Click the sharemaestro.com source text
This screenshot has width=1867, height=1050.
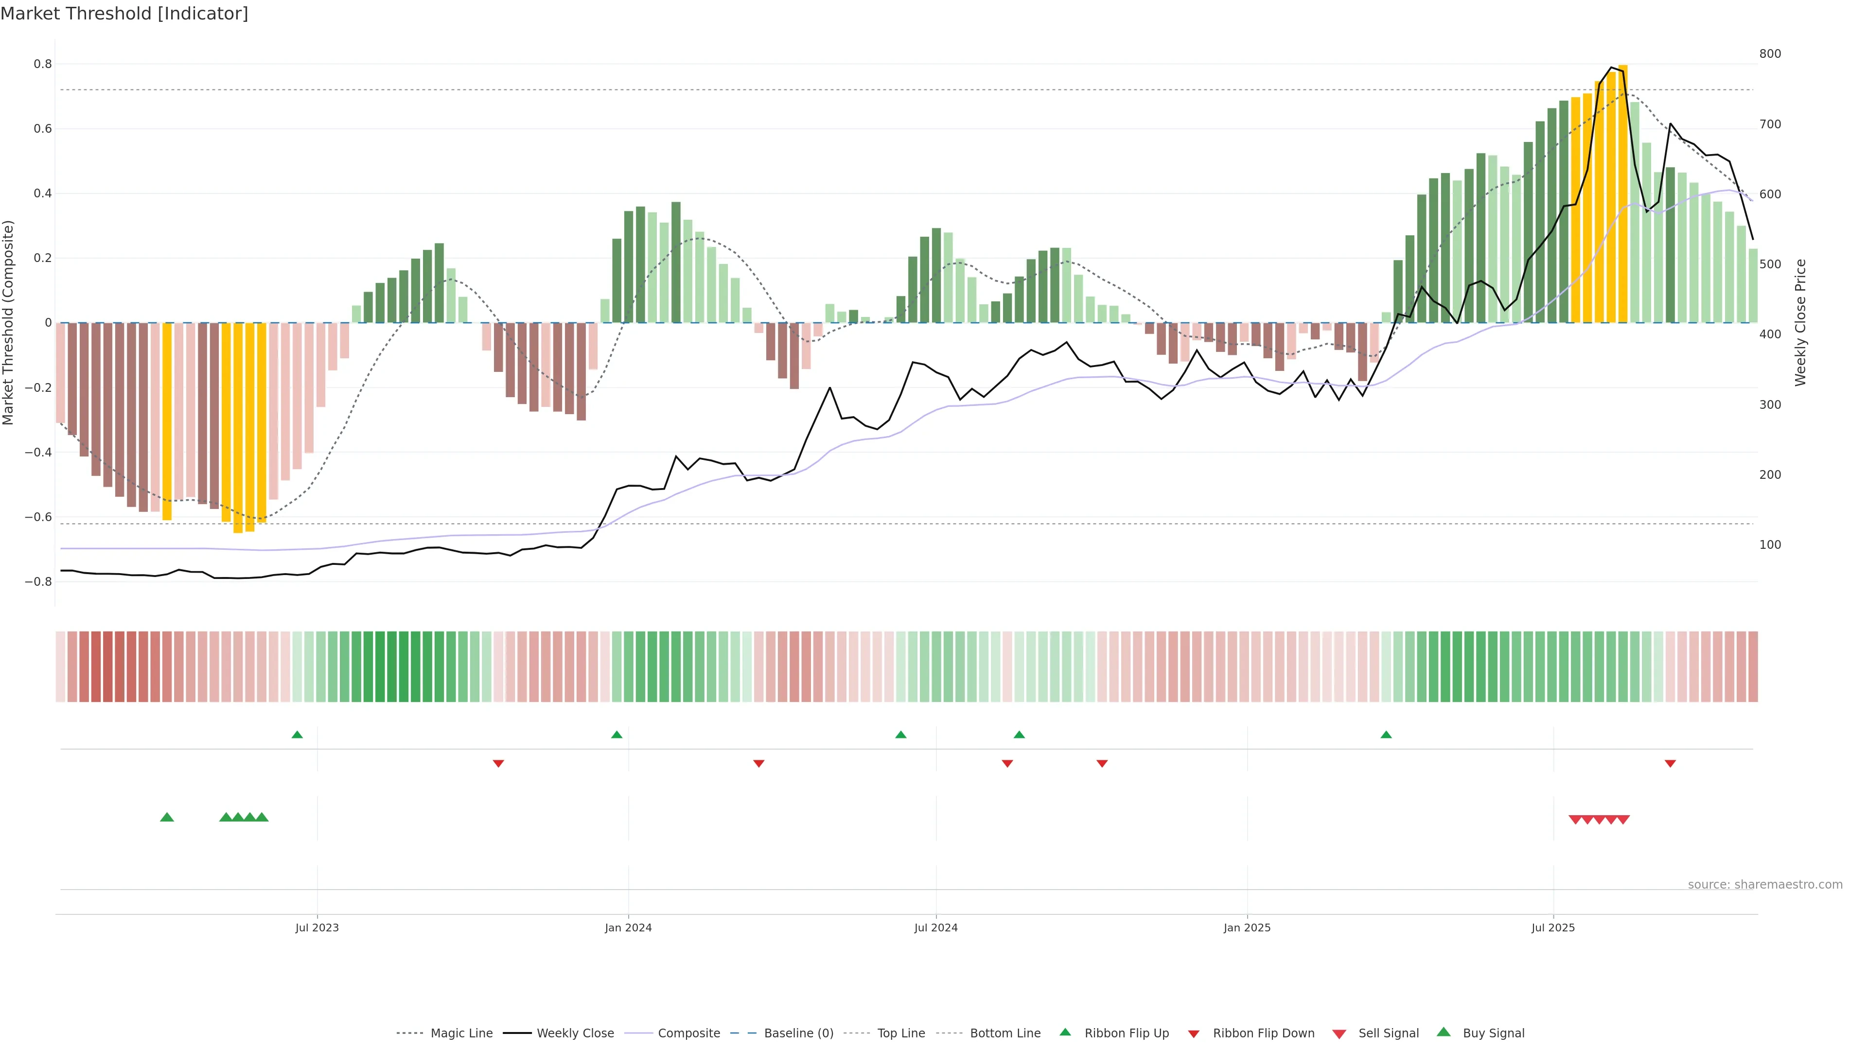pyautogui.click(x=1765, y=885)
